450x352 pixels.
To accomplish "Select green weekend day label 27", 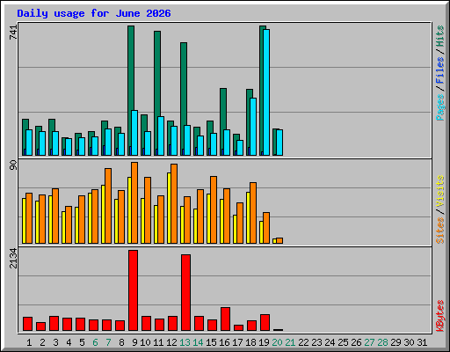I will point(369,342).
